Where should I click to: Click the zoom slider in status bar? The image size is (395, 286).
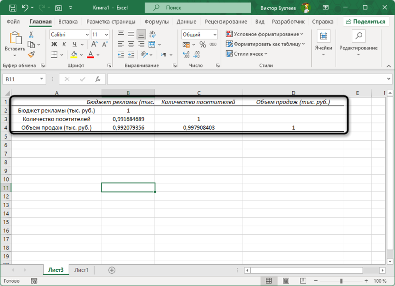(x=341, y=281)
